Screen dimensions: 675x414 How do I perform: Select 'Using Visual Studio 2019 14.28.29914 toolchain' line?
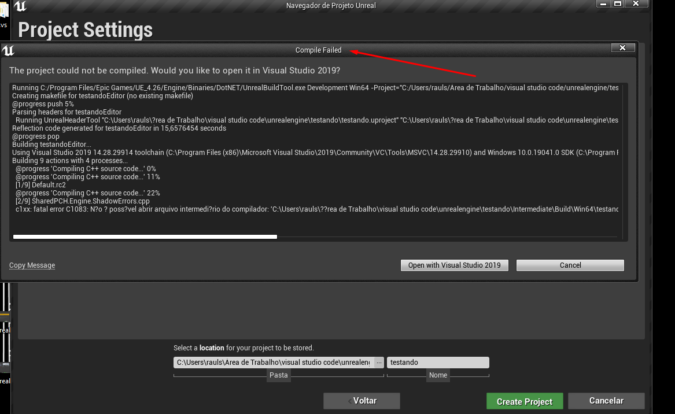pos(315,152)
